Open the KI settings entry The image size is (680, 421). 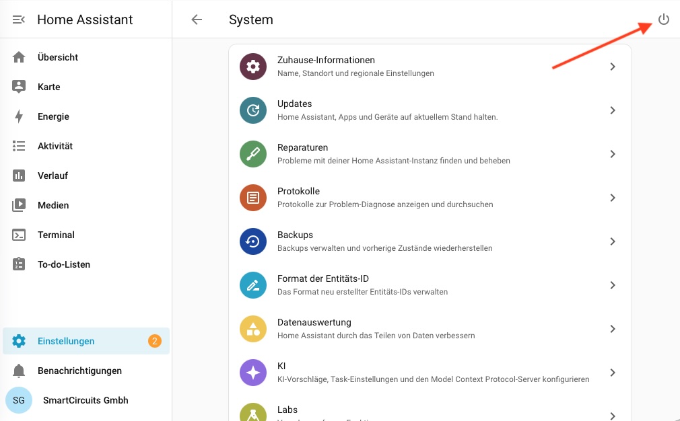point(430,373)
